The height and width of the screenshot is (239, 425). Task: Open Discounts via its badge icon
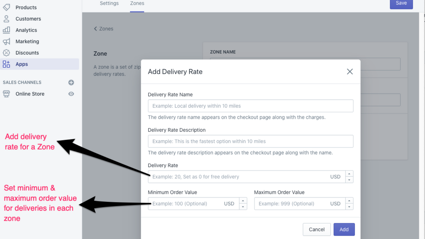click(6, 52)
